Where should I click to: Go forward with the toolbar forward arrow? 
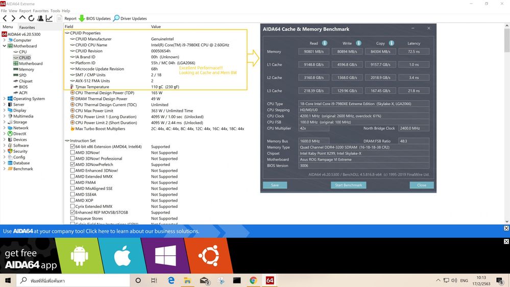(x=13, y=18)
